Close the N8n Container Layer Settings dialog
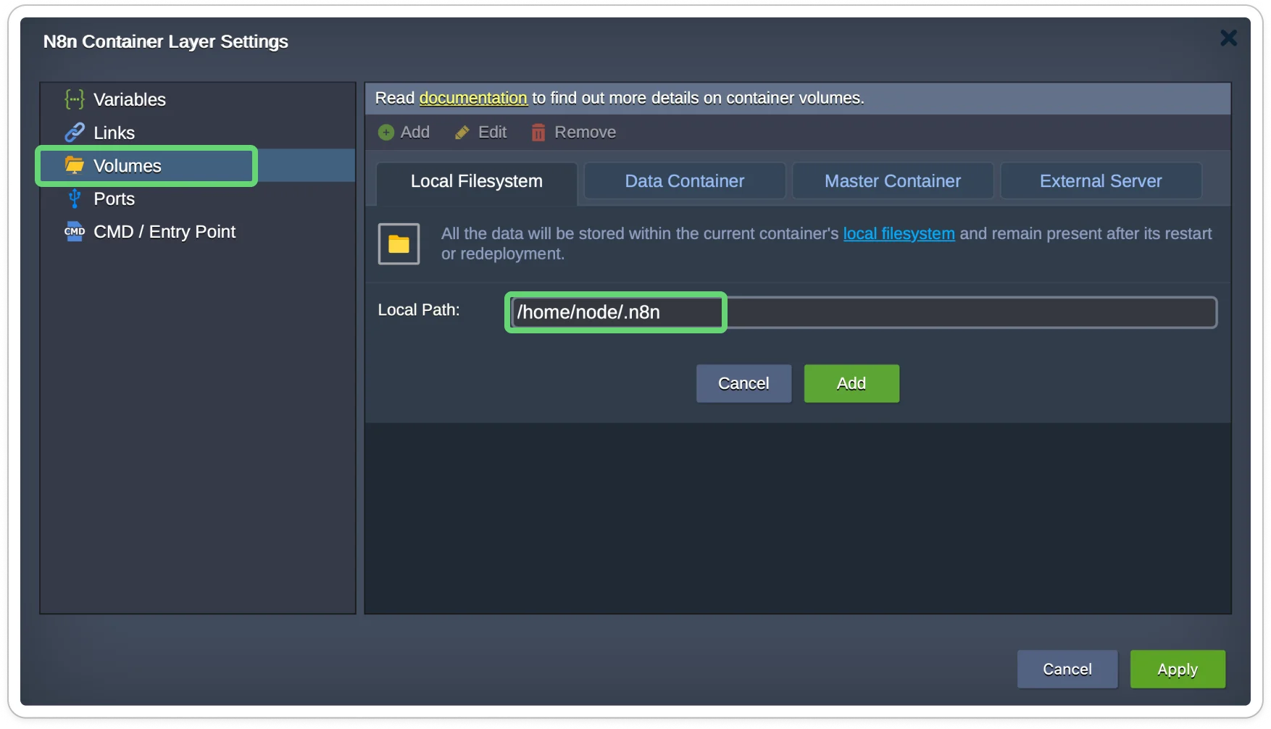1271x729 pixels. [x=1228, y=38]
